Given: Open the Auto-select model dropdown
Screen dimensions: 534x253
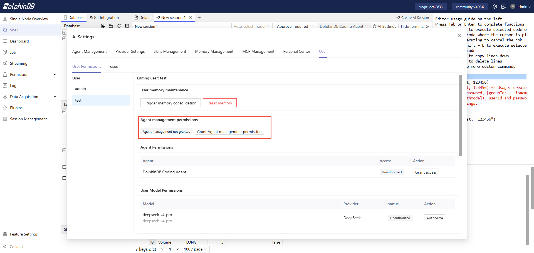Looking at the screenshot, I should click(252, 26).
